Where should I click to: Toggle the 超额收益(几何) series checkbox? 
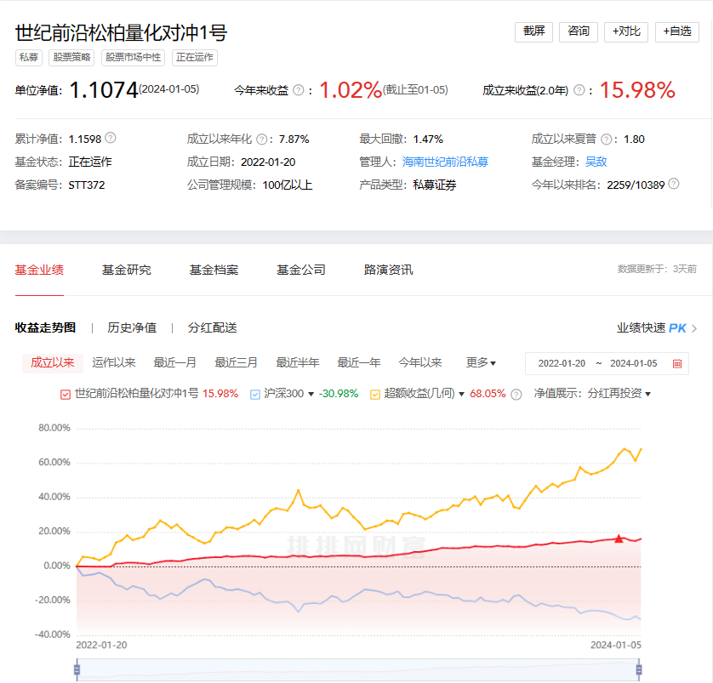[375, 395]
